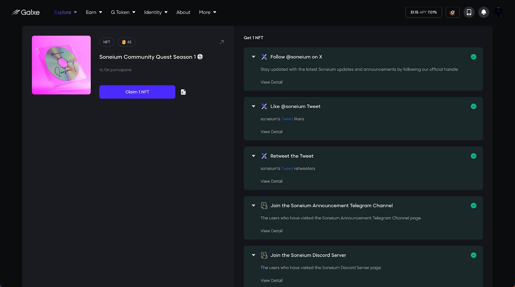Open the Identity menu

coord(156,12)
